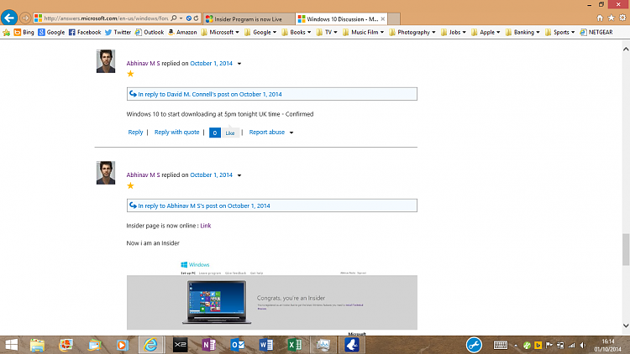This screenshot has height=354, width=630.
Task: Open the address bar autocomplete dropdown arrow
Action: point(181,18)
